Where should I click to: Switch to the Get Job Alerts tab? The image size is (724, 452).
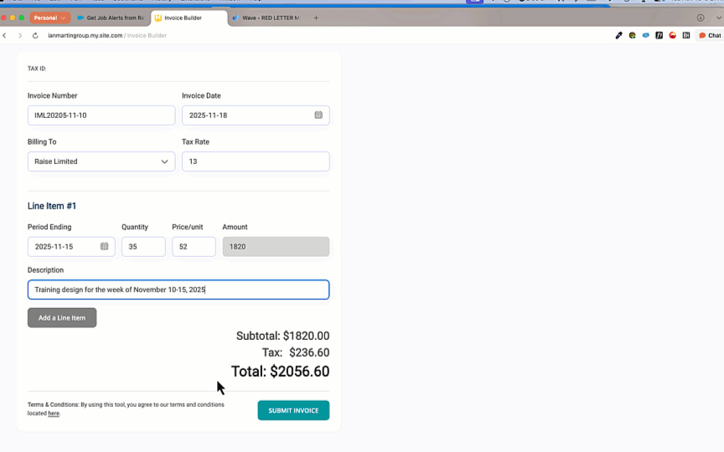tap(110, 18)
